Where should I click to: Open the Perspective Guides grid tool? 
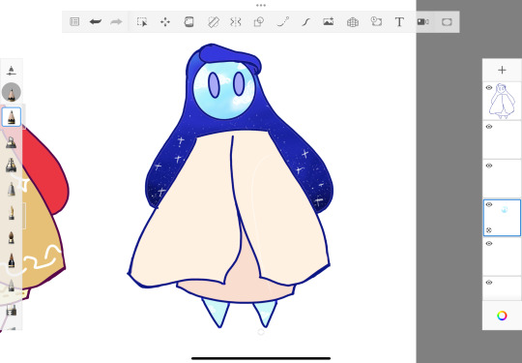pos(353,22)
